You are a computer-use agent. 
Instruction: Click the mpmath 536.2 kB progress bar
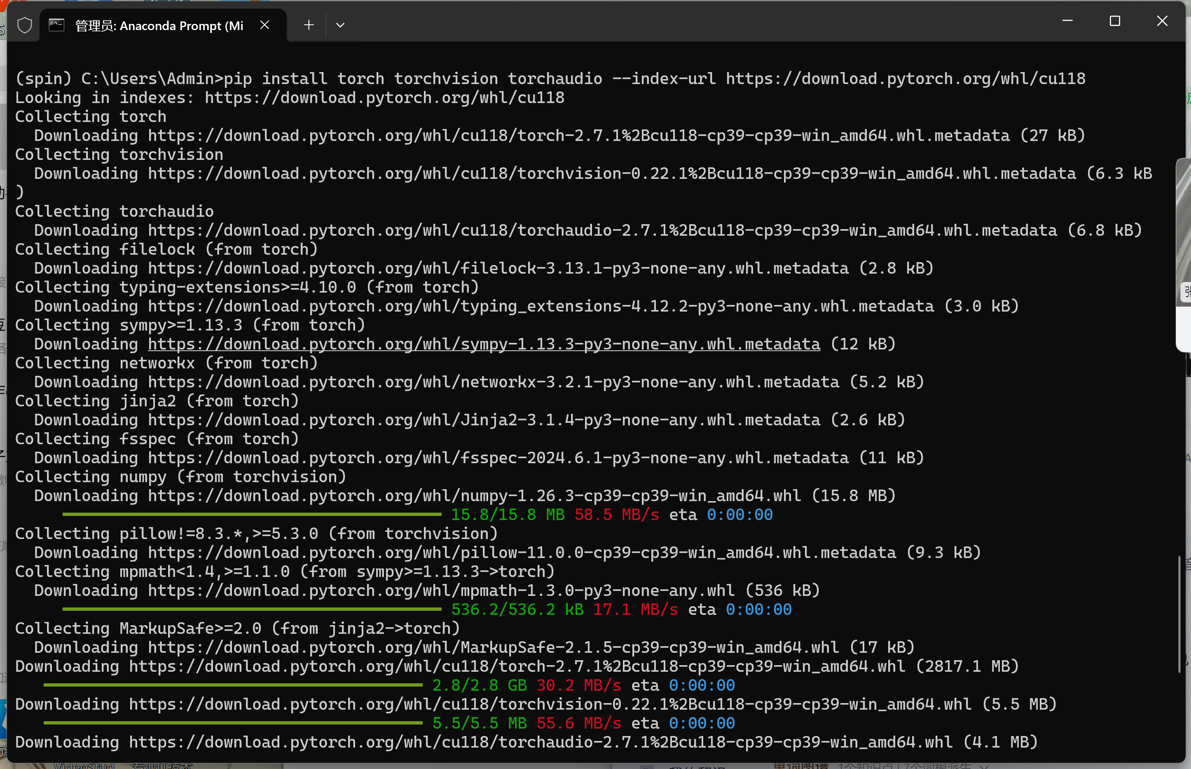coord(252,609)
